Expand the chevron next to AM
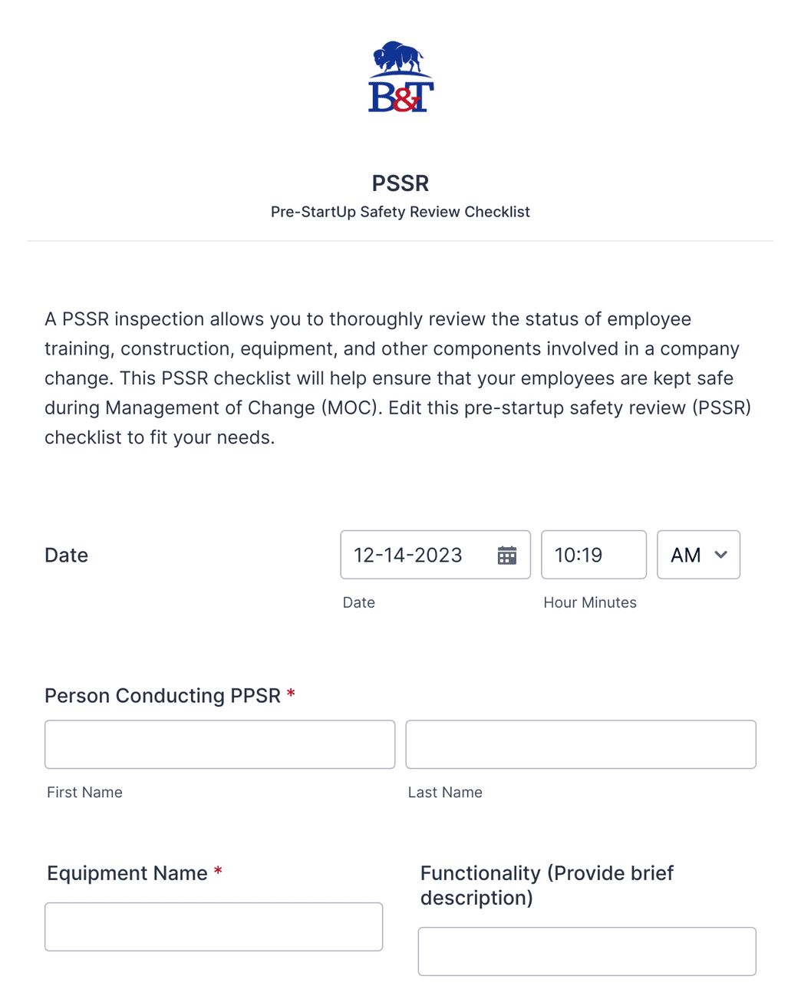801x986 pixels. 720,554
